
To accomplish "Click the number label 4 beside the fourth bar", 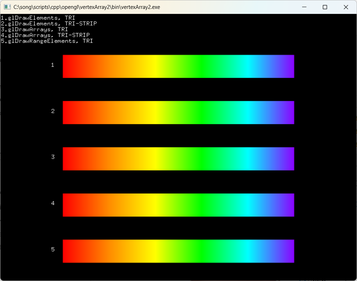I will tap(53, 203).
